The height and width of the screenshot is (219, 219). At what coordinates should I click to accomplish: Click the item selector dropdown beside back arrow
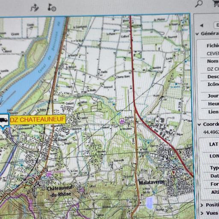click(217, 25)
